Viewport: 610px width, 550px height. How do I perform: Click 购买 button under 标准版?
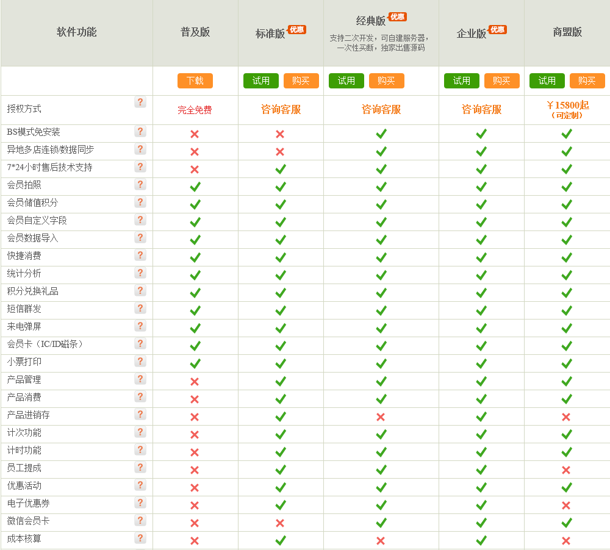pyautogui.click(x=301, y=80)
